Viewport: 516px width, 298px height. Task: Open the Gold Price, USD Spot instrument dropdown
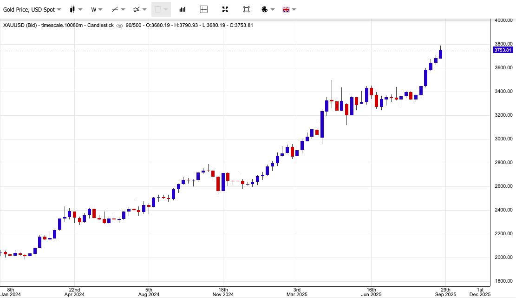click(32, 10)
